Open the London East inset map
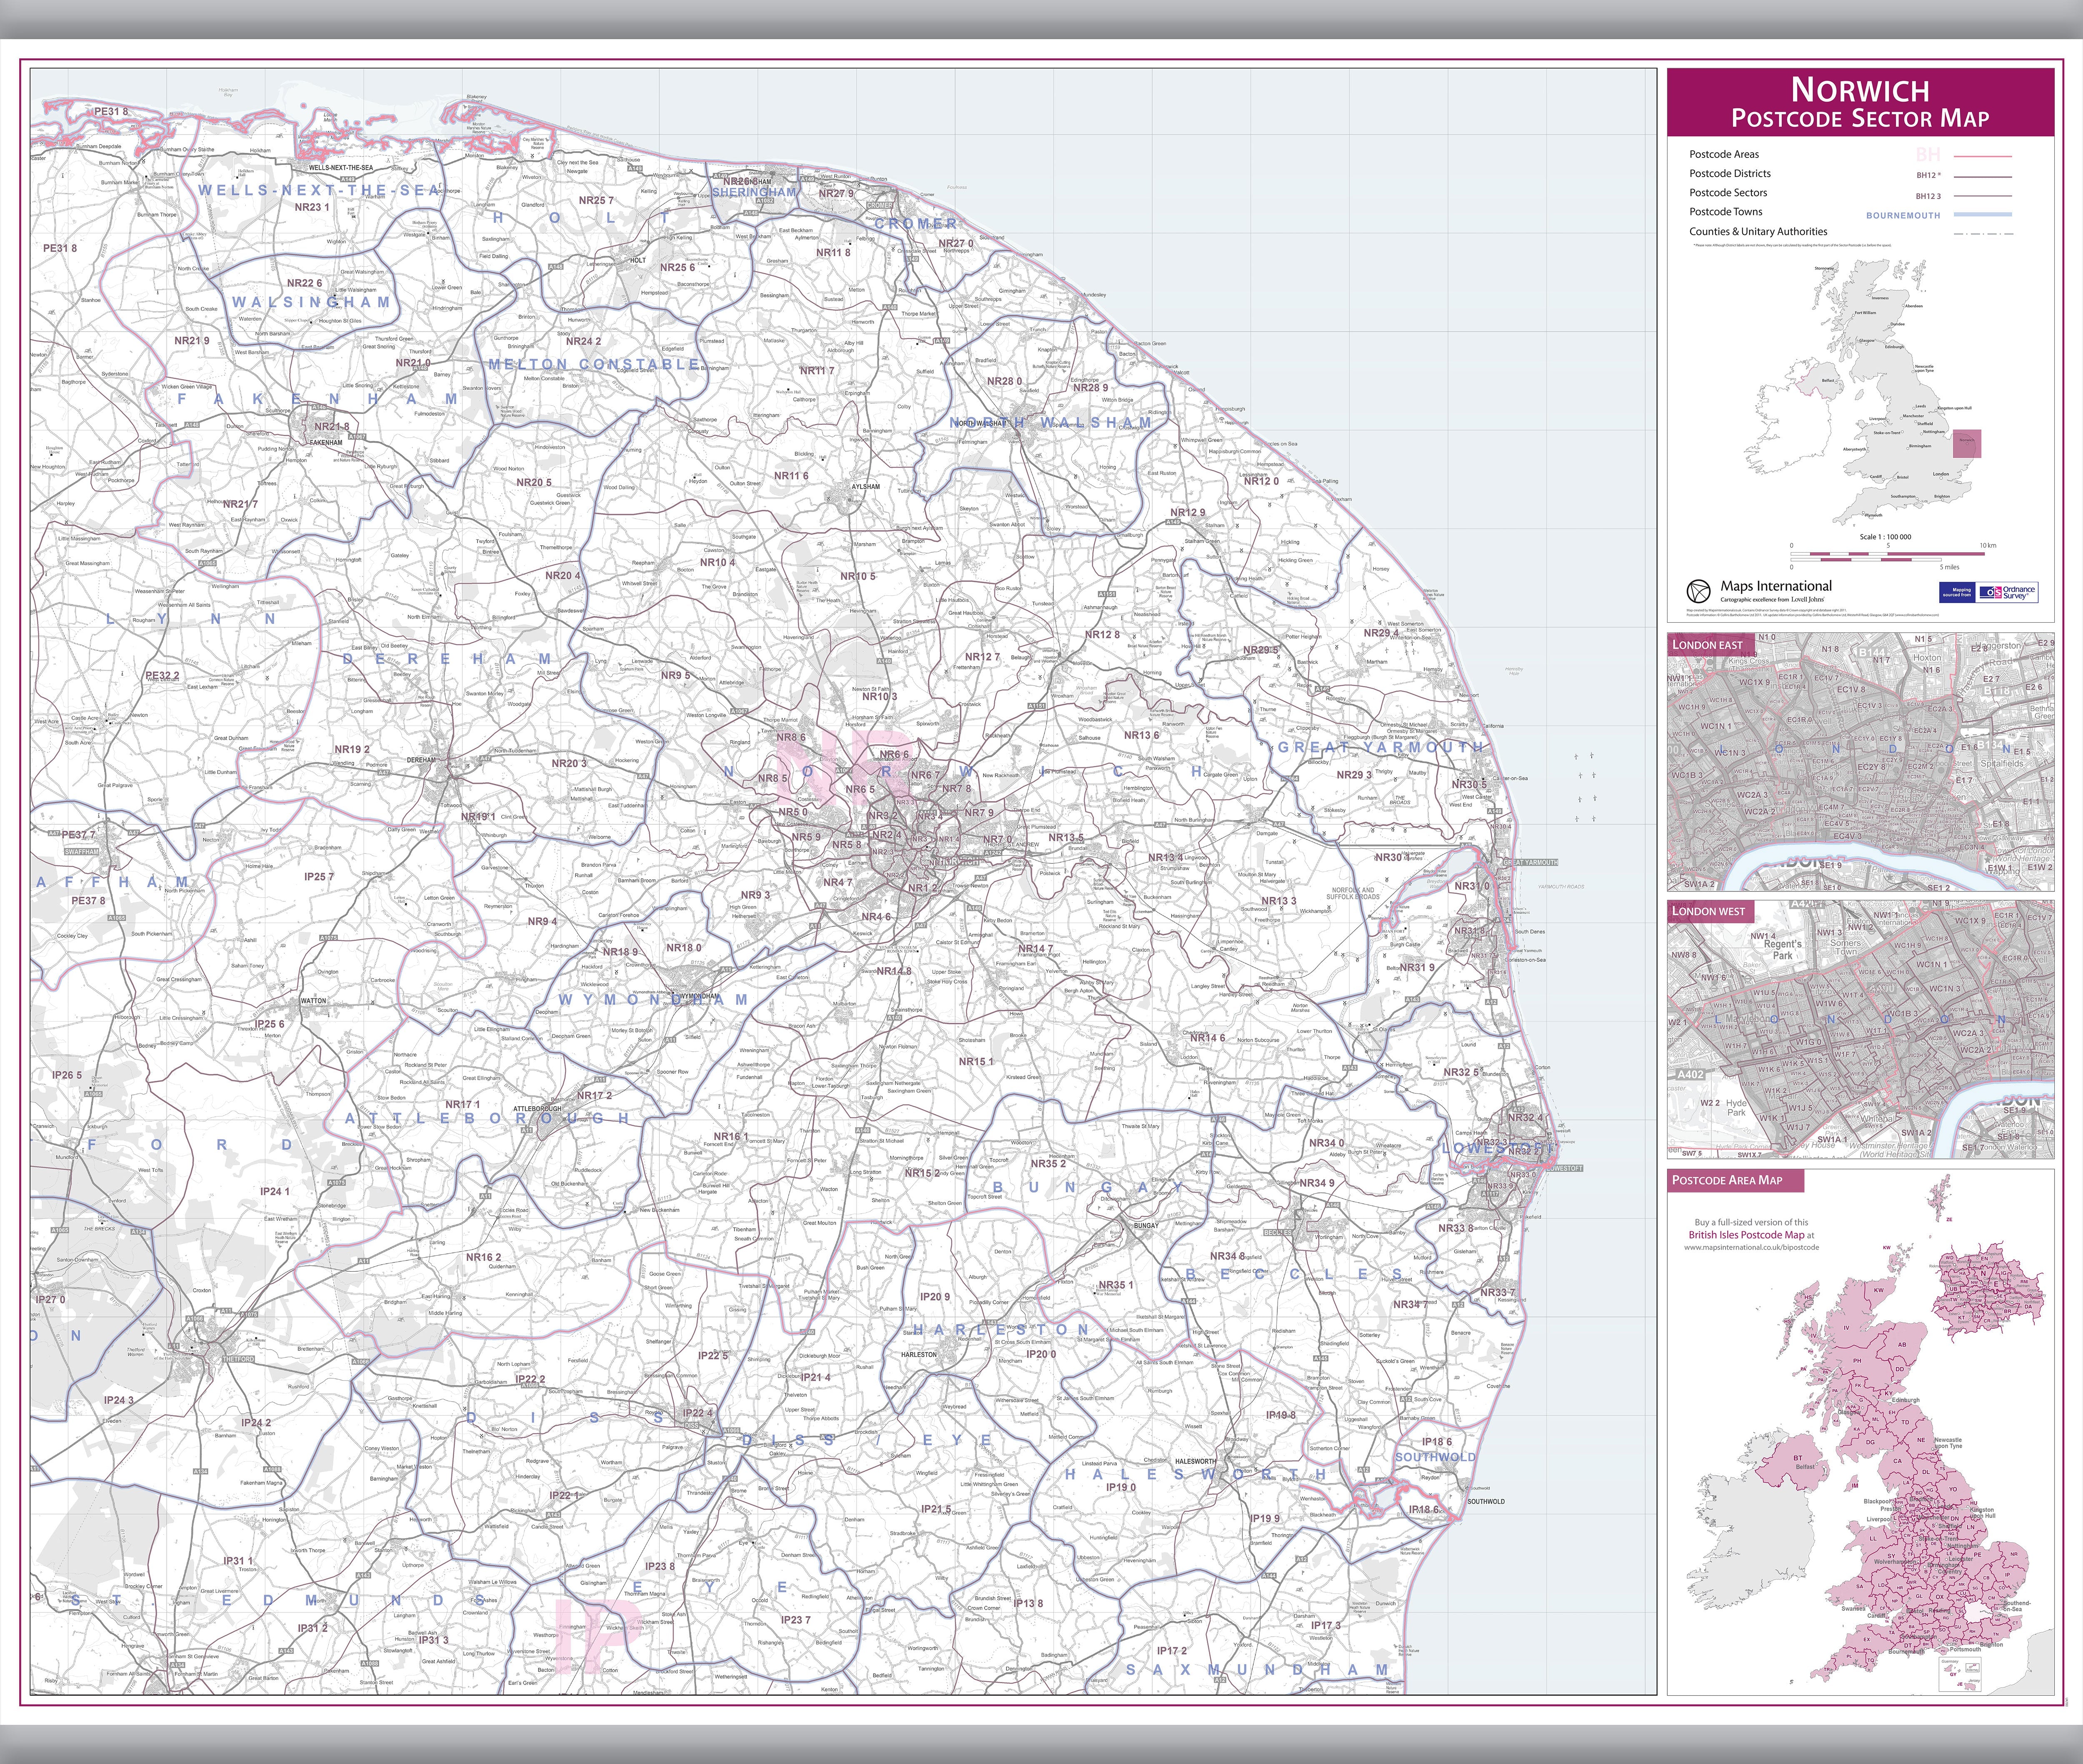2083x1764 pixels. (1860, 762)
